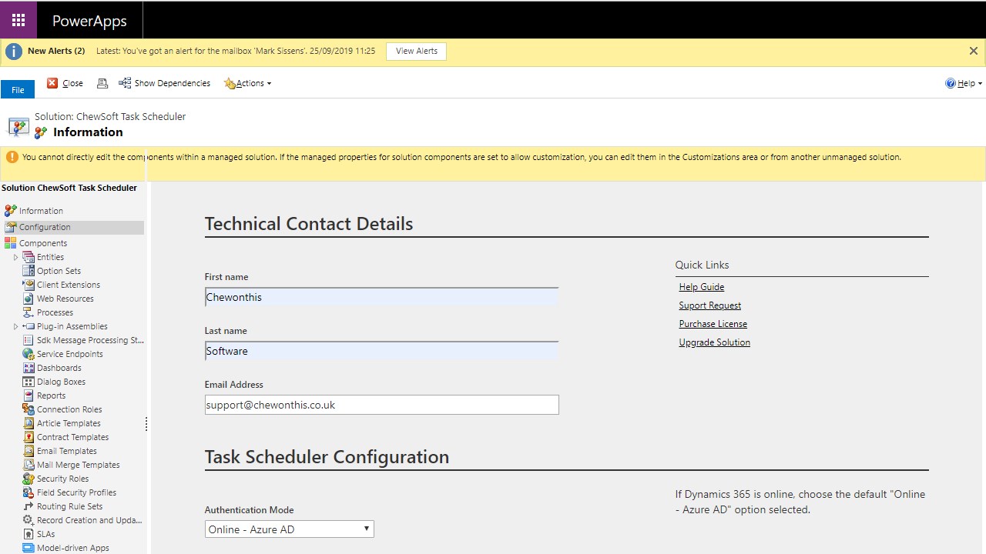Click the print preview icon in toolbar

click(102, 83)
